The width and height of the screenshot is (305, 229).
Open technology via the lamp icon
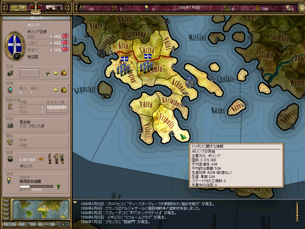click(9, 180)
